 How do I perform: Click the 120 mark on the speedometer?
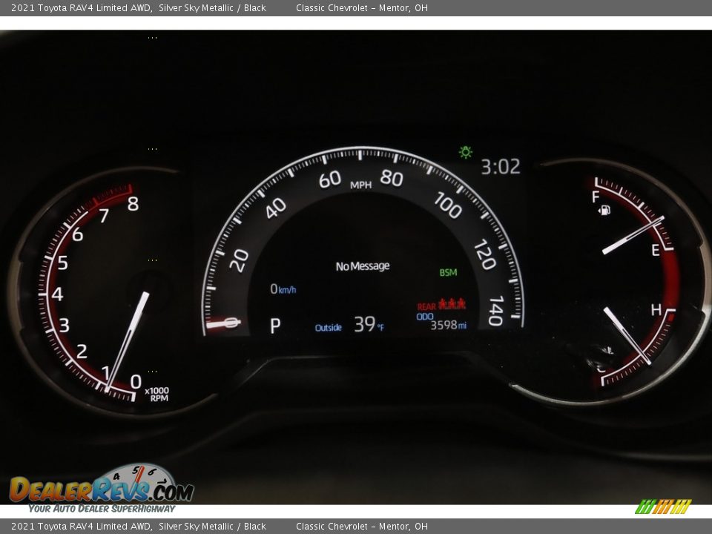(485, 254)
